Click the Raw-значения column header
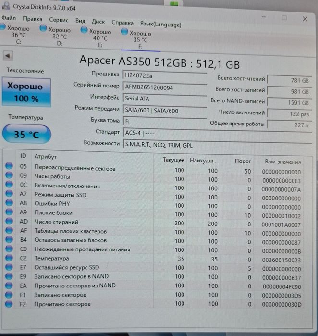Screen dimensions: 318x336 point(283,162)
